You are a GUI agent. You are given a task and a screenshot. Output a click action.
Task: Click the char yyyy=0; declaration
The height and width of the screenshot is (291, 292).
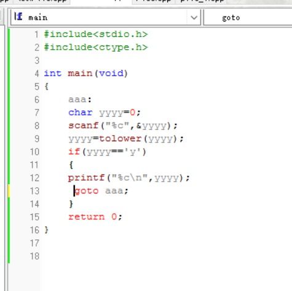(x=105, y=113)
